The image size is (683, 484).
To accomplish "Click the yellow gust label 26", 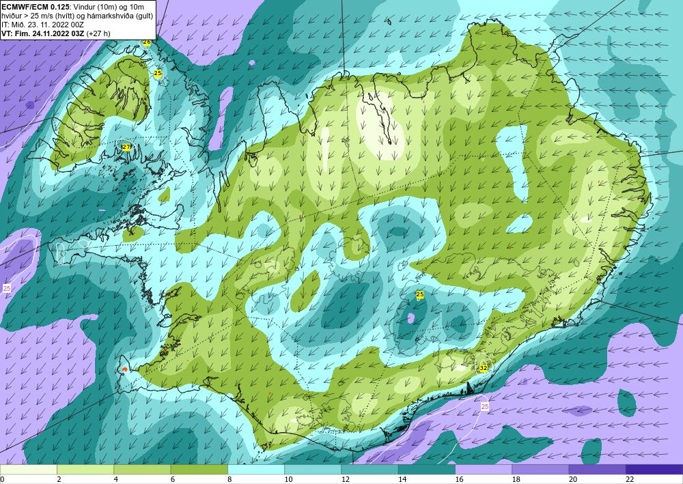I will tap(147, 42).
